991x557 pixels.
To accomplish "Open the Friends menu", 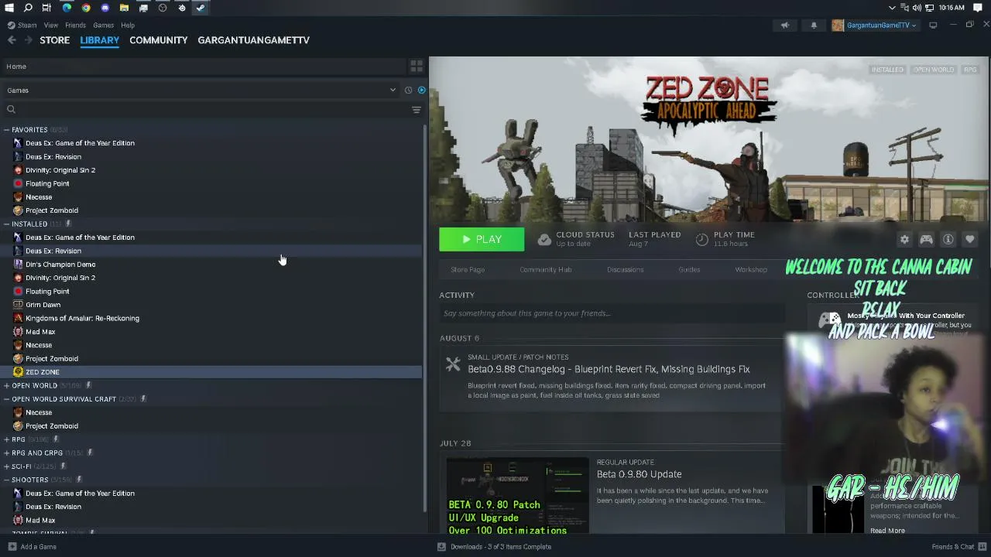I will pos(75,26).
